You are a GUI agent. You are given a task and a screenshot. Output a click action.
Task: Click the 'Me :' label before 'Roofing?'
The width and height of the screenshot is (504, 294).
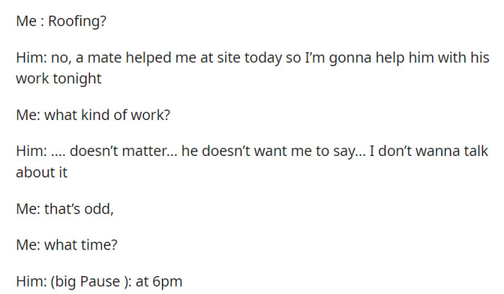coord(30,20)
